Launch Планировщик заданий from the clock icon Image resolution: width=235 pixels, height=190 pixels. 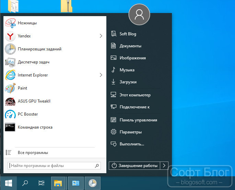tap(10, 49)
